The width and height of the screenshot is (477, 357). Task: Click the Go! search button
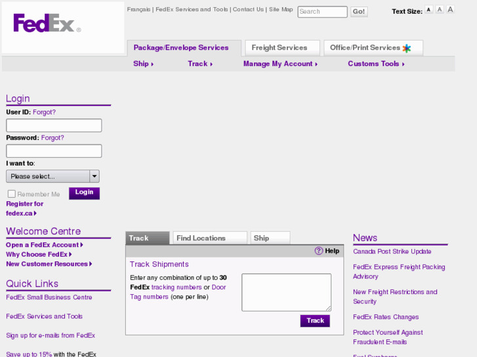tap(359, 12)
